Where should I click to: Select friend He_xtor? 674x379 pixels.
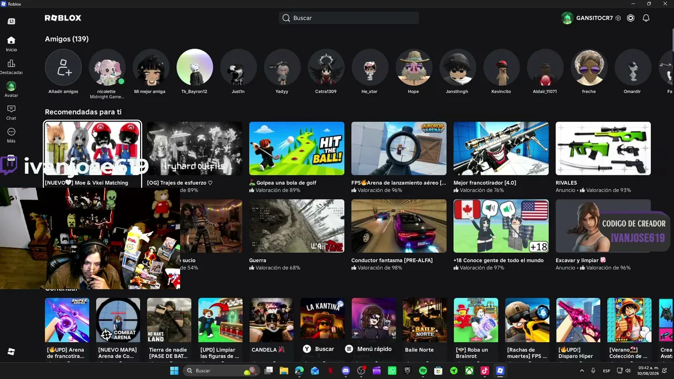point(370,67)
